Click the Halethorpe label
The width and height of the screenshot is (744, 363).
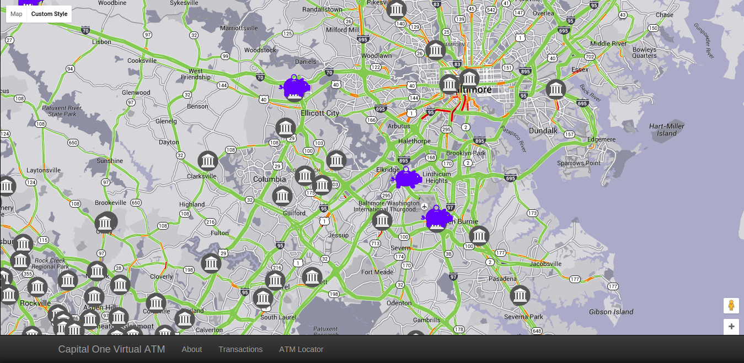pyautogui.click(x=414, y=141)
